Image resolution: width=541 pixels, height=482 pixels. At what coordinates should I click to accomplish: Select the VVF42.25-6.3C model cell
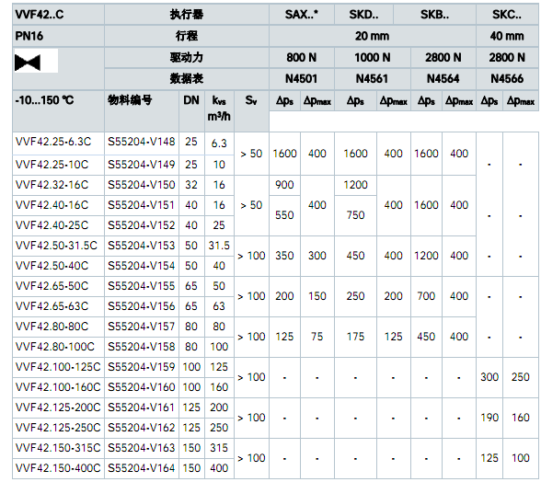(58, 143)
